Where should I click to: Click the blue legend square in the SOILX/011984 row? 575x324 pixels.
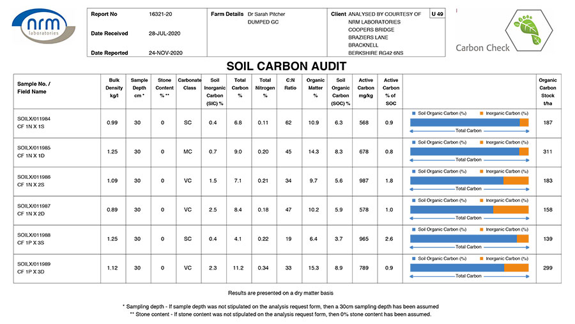click(413, 113)
